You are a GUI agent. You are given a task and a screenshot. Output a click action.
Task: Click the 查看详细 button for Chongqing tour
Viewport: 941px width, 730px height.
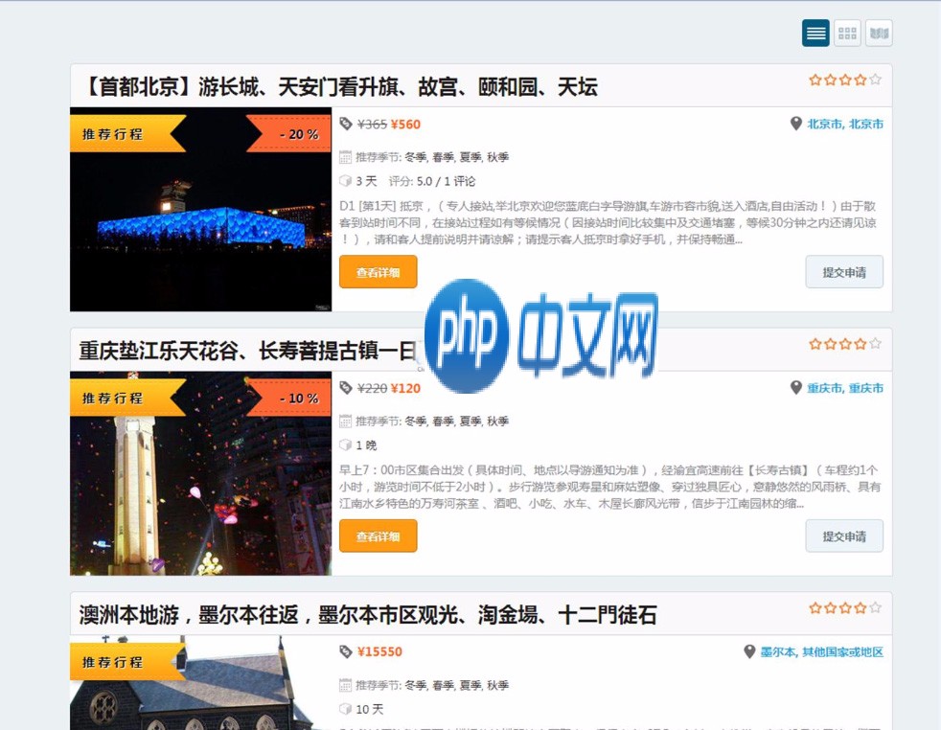point(379,536)
